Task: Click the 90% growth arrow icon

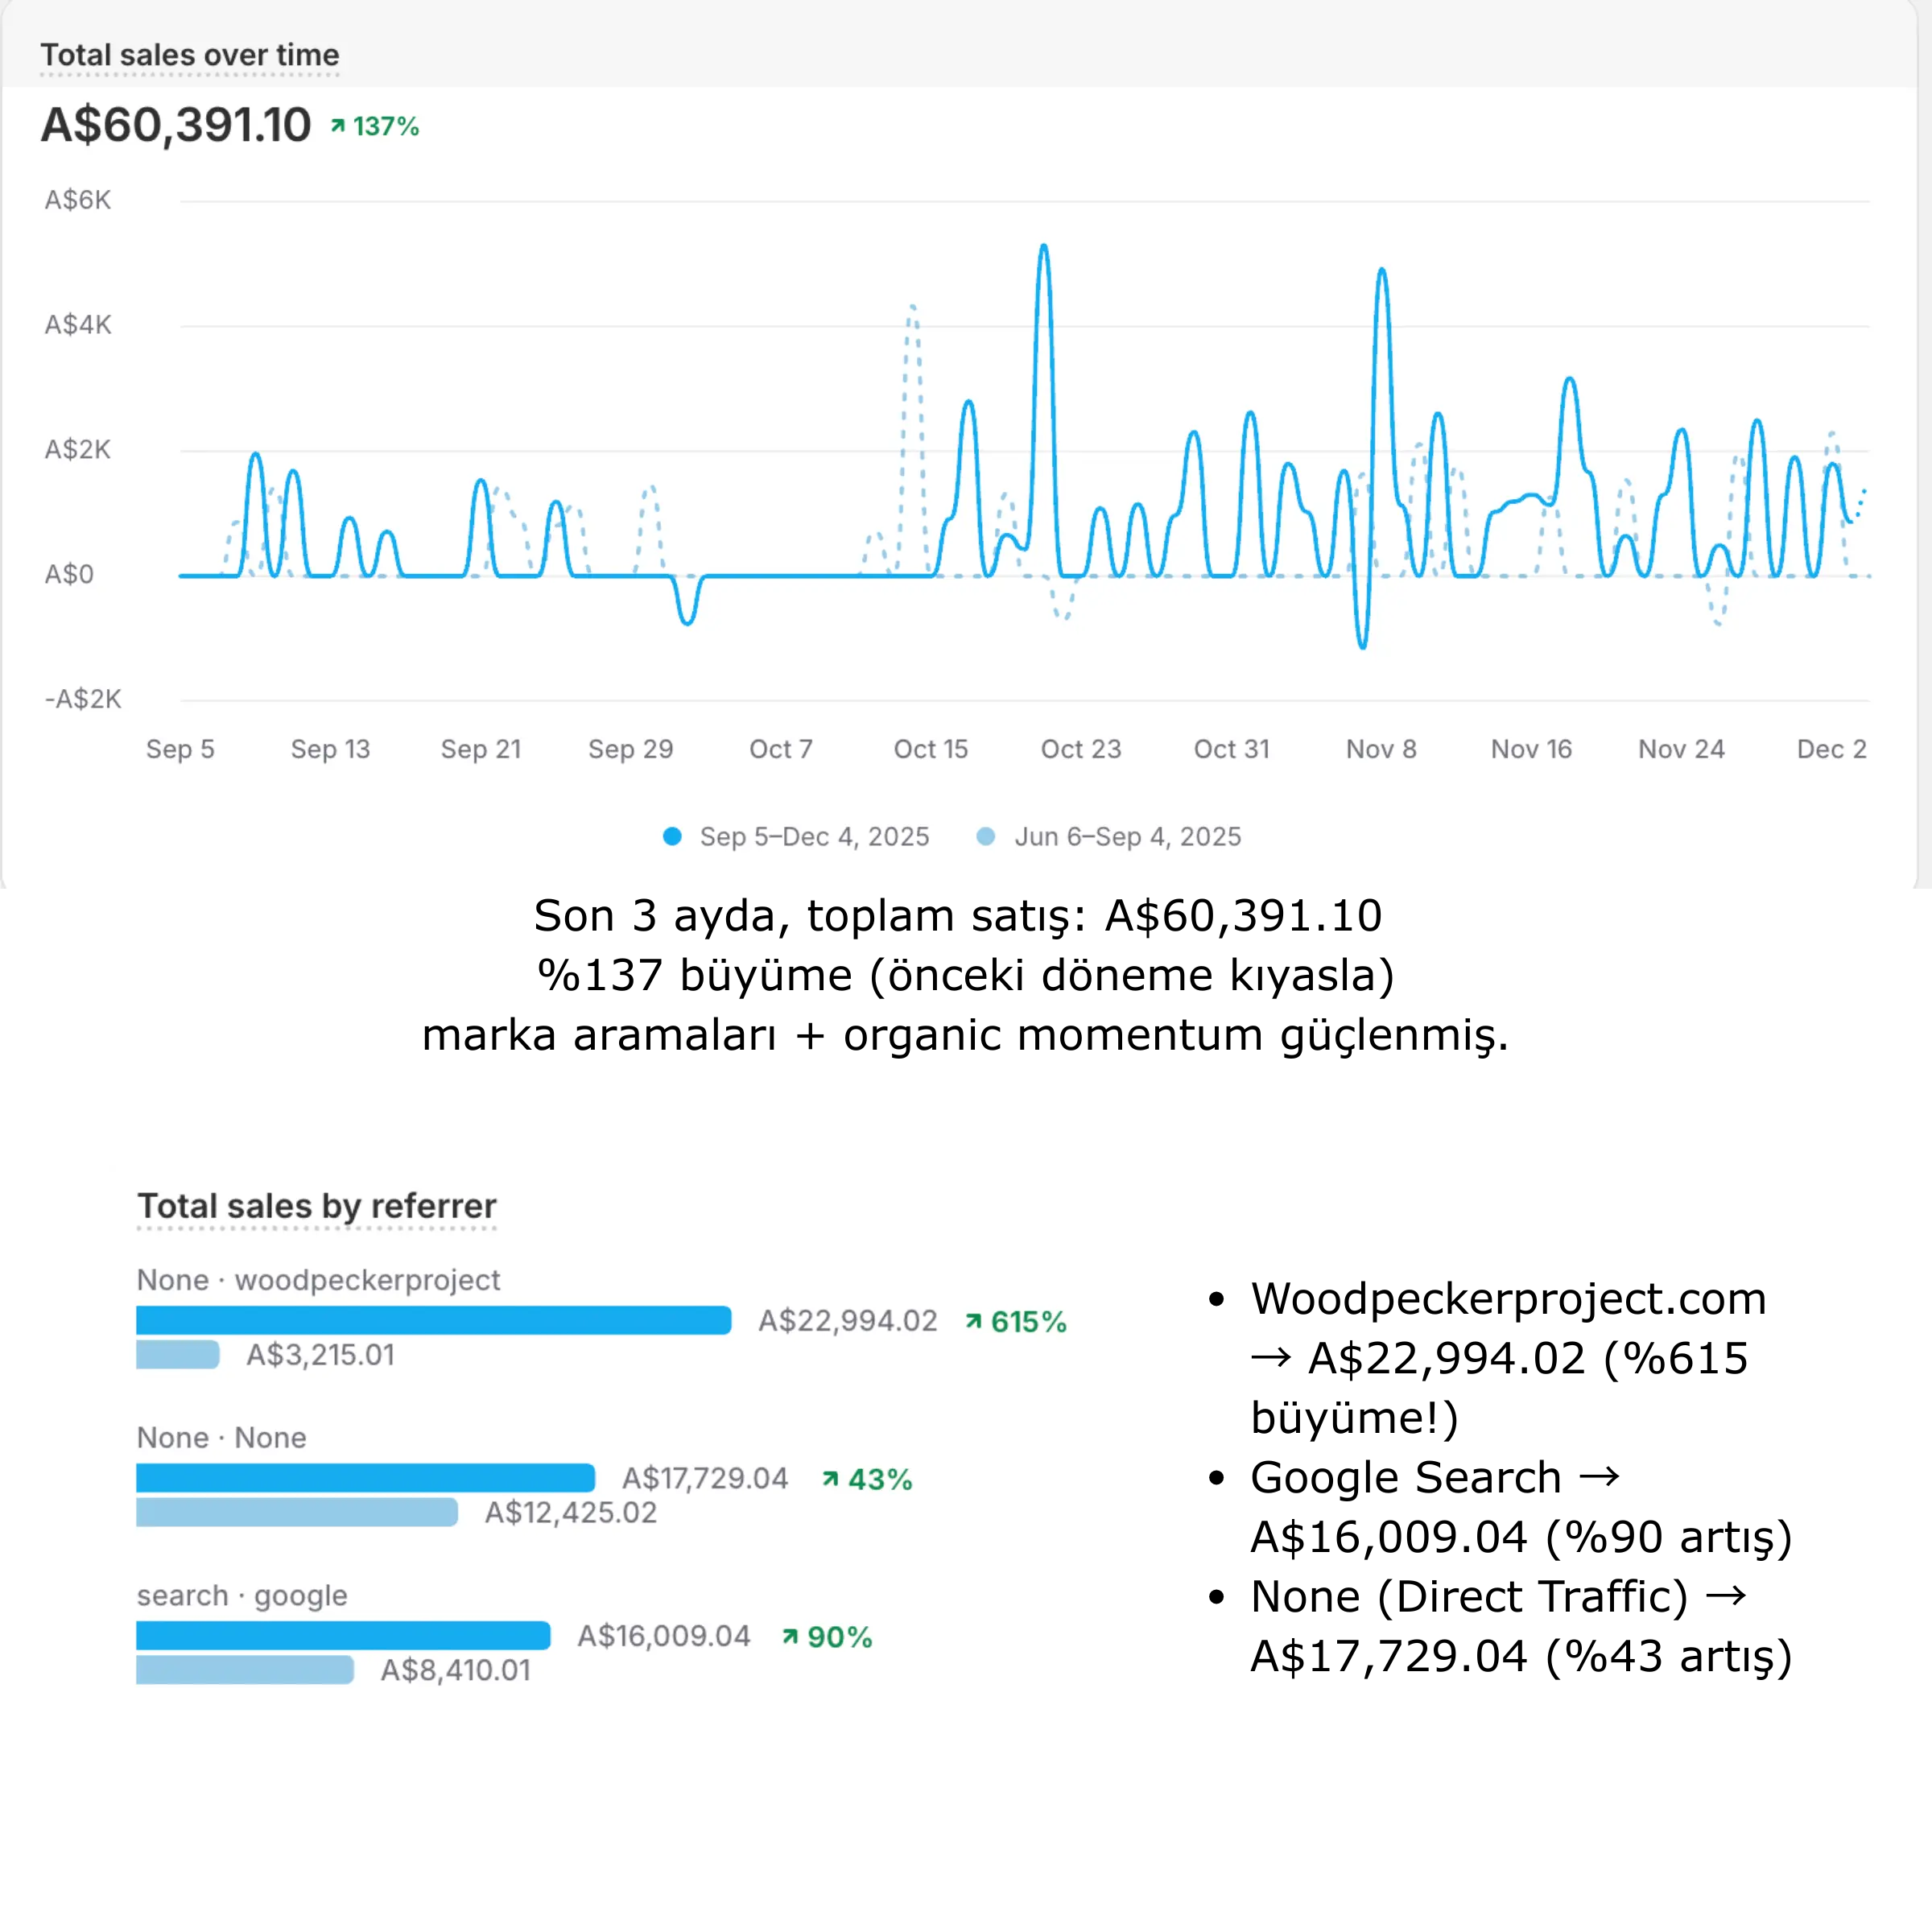Action: click(790, 1637)
